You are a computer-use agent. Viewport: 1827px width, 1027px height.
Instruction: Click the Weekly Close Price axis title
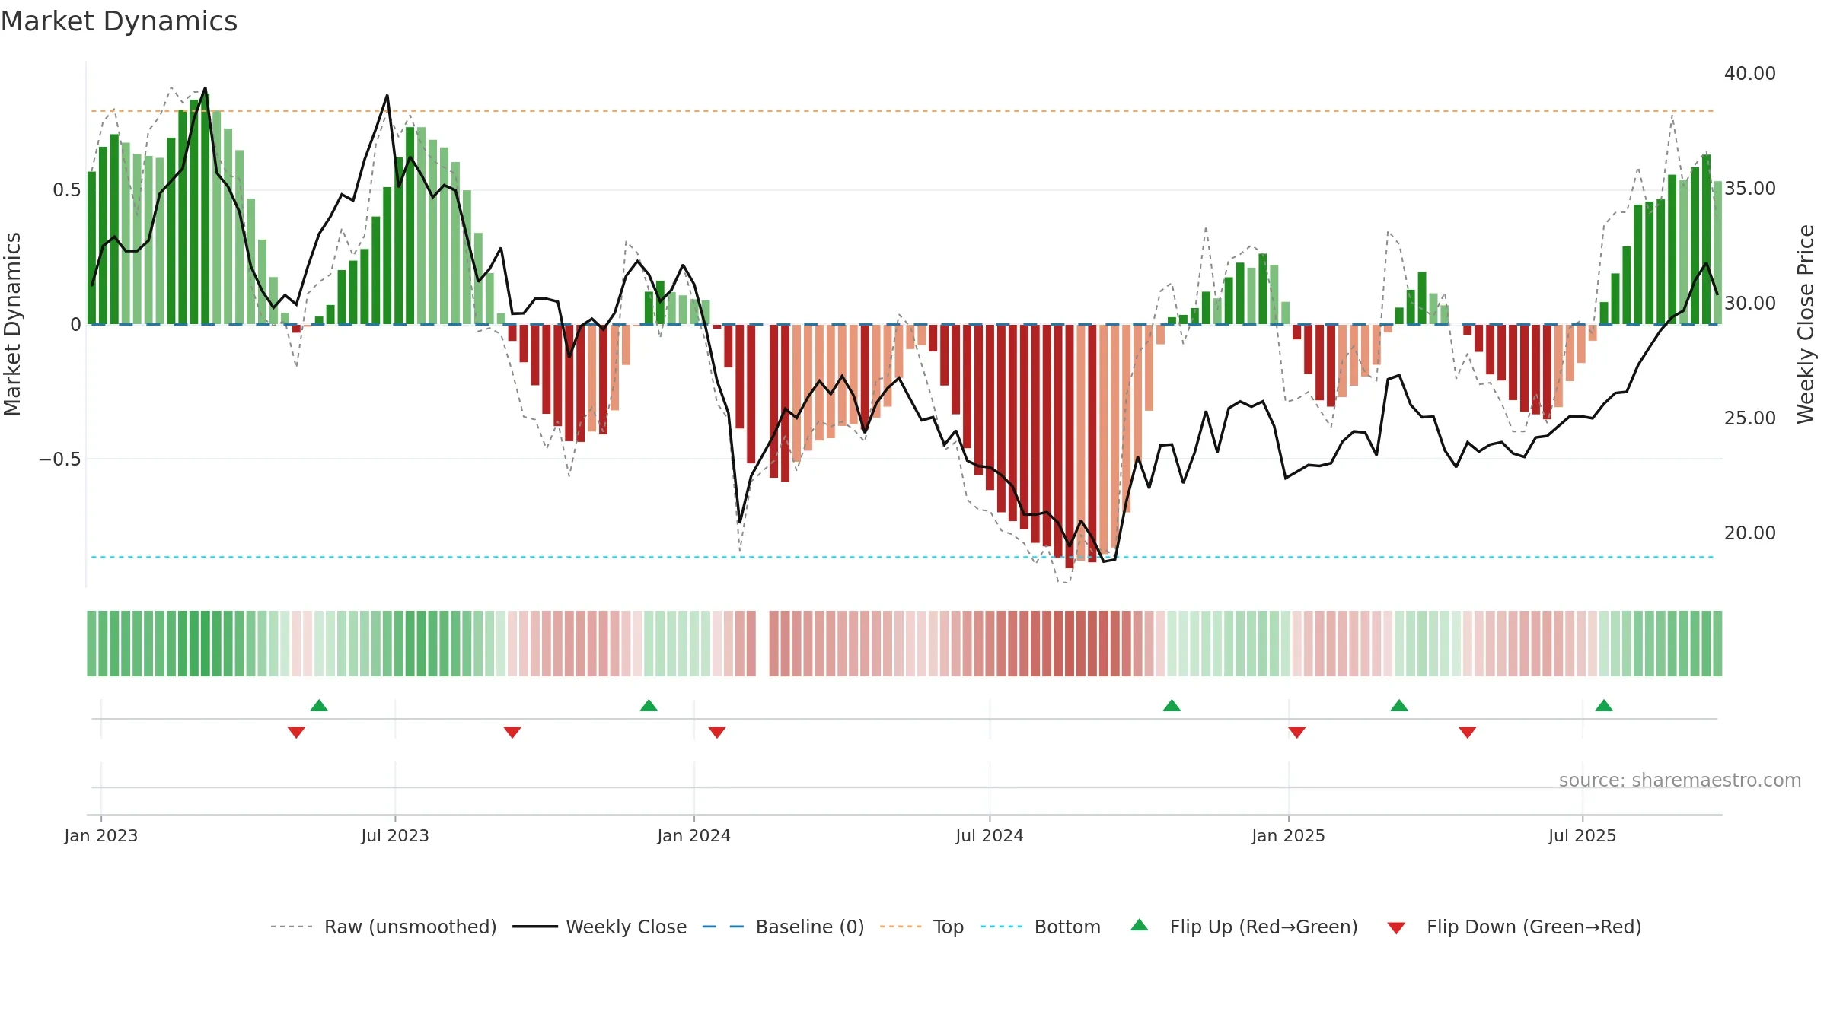point(1806,324)
